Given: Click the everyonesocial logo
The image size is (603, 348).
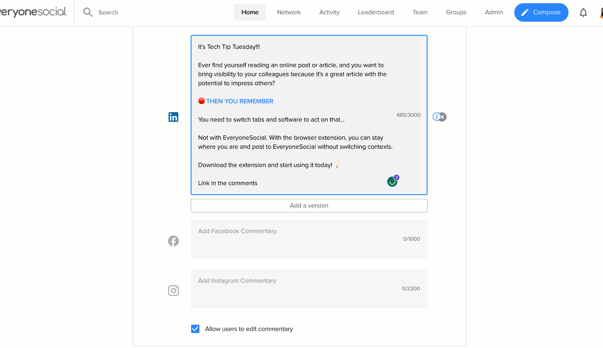Looking at the screenshot, I should click(33, 12).
